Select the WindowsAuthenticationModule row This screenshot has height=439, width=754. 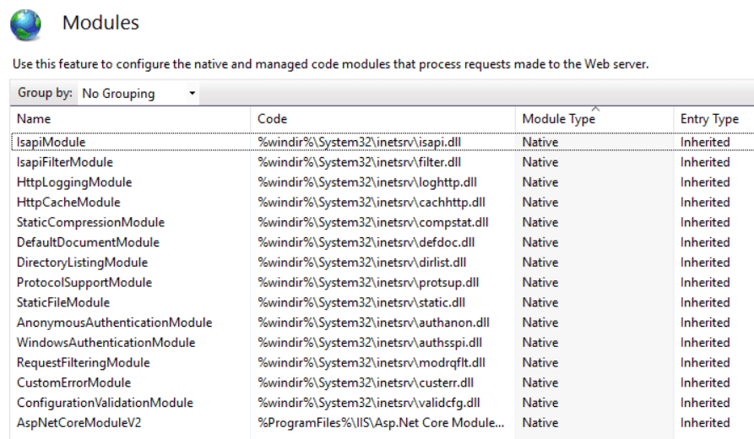tap(106, 343)
